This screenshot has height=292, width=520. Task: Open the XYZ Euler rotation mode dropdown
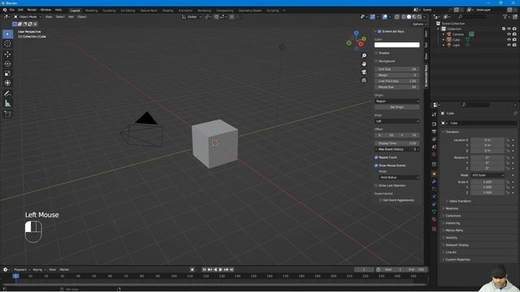tap(487, 175)
